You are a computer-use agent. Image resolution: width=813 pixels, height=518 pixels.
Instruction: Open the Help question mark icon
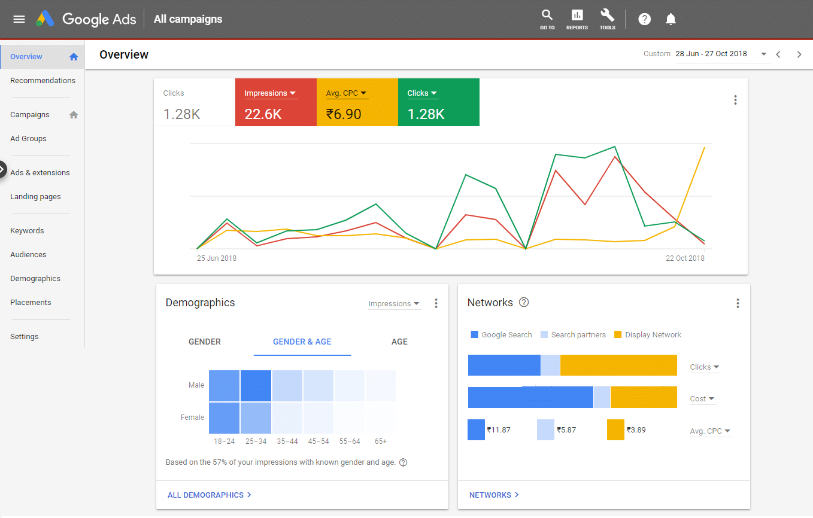point(644,19)
